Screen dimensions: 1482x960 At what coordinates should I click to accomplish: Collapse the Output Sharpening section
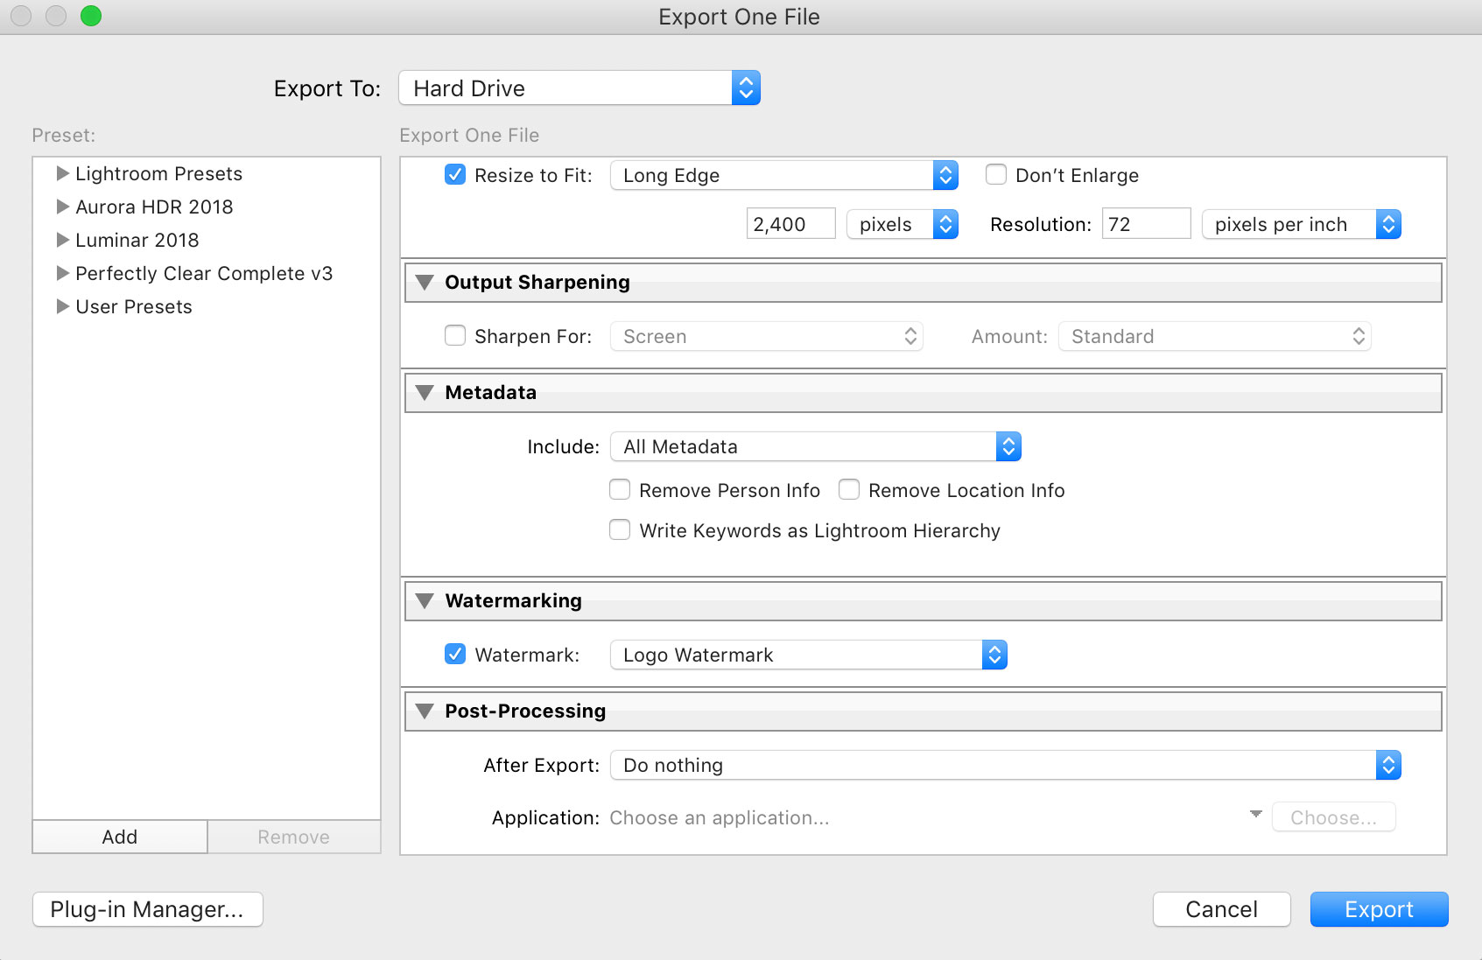(x=425, y=283)
